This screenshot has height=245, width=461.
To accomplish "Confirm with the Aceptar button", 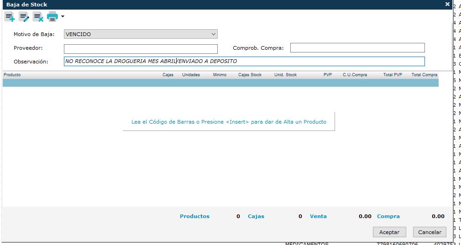I will point(389,232).
